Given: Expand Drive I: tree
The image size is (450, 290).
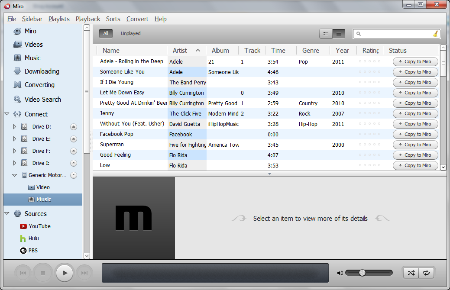Looking at the screenshot, I should pyautogui.click(x=15, y=163).
